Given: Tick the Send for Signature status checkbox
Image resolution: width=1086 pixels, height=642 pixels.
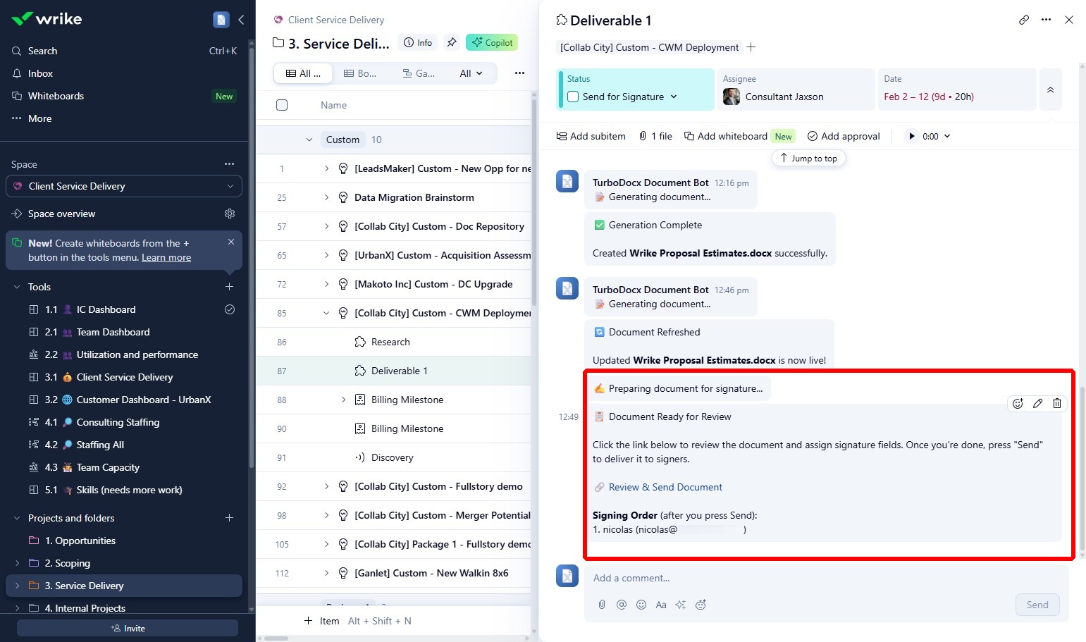Looking at the screenshot, I should point(573,97).
